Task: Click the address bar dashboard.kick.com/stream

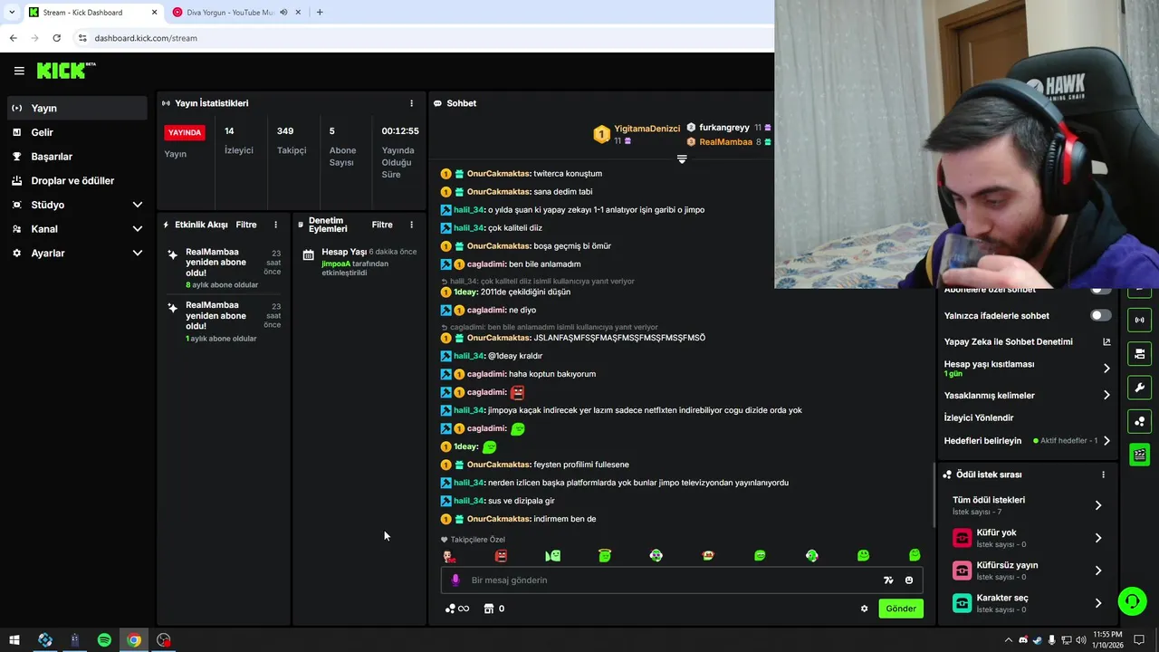Action: pyautogui.click(x=145, y=38)
